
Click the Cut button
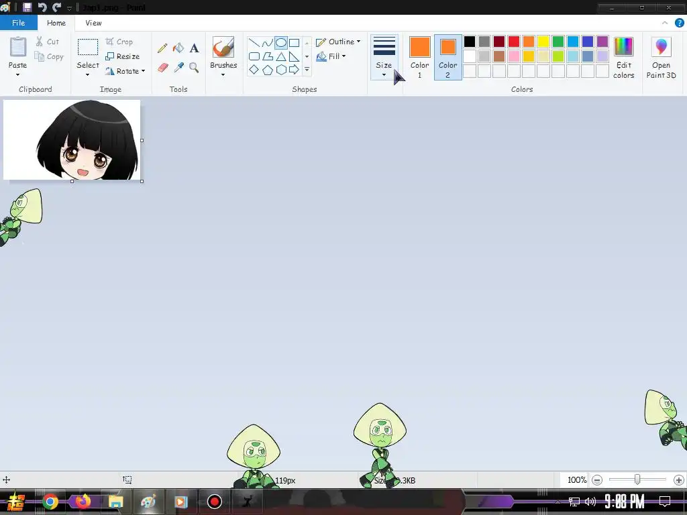(x=48, y=42)
